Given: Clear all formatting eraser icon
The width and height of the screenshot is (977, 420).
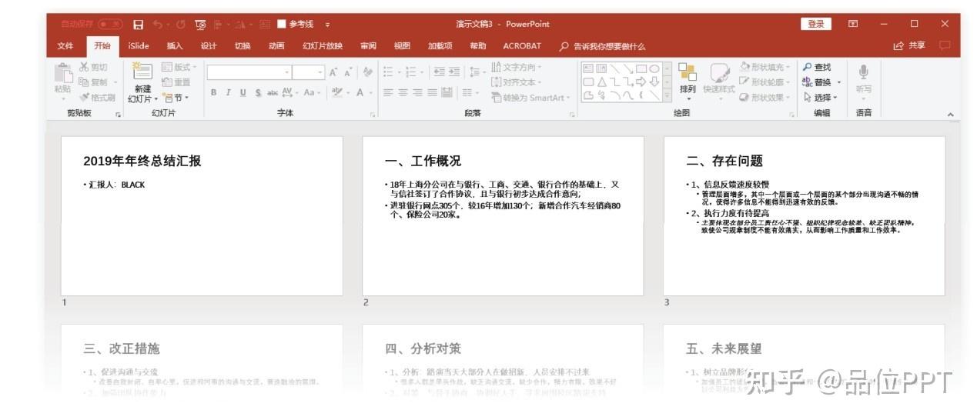Looking at the screenshot, I should point(368,72).
